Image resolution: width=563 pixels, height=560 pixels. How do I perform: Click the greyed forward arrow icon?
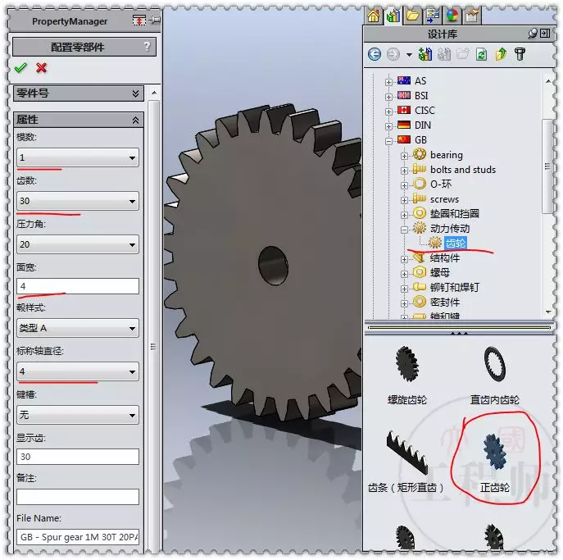(x=393, y=54)
